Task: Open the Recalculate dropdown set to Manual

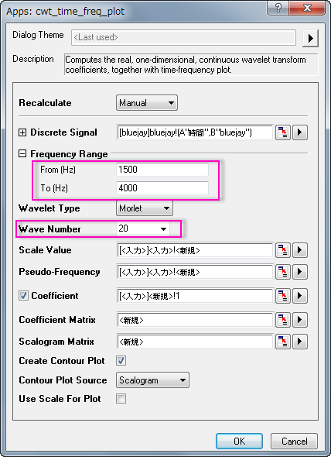Action: [x=147, y=102]
